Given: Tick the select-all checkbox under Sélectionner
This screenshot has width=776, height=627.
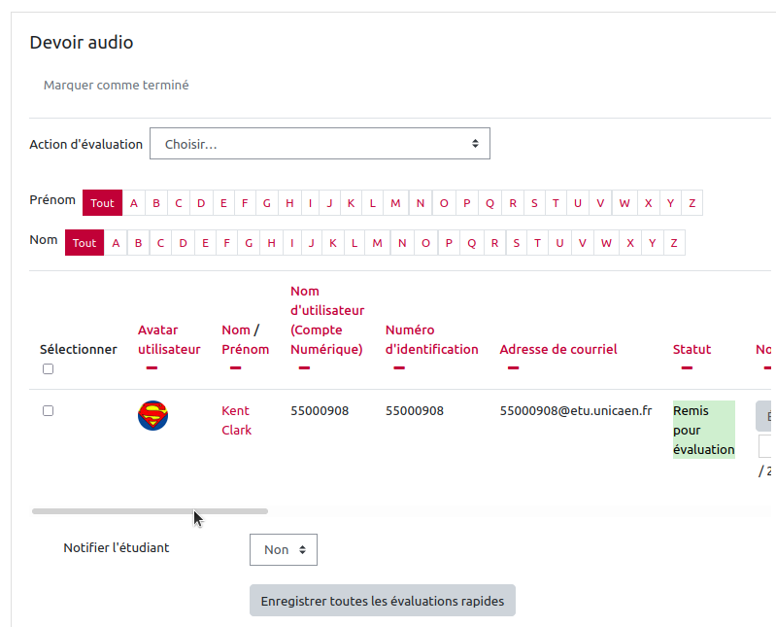Looking at the screenshot, I should 49,369.
